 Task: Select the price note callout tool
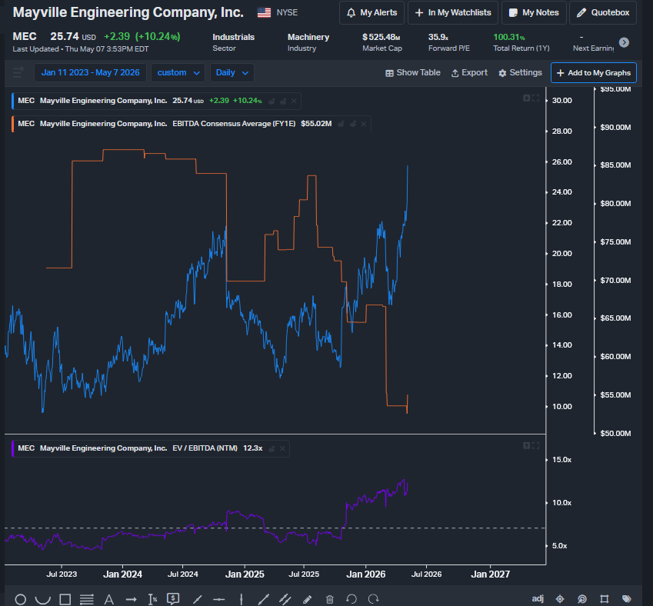(173, 599)
